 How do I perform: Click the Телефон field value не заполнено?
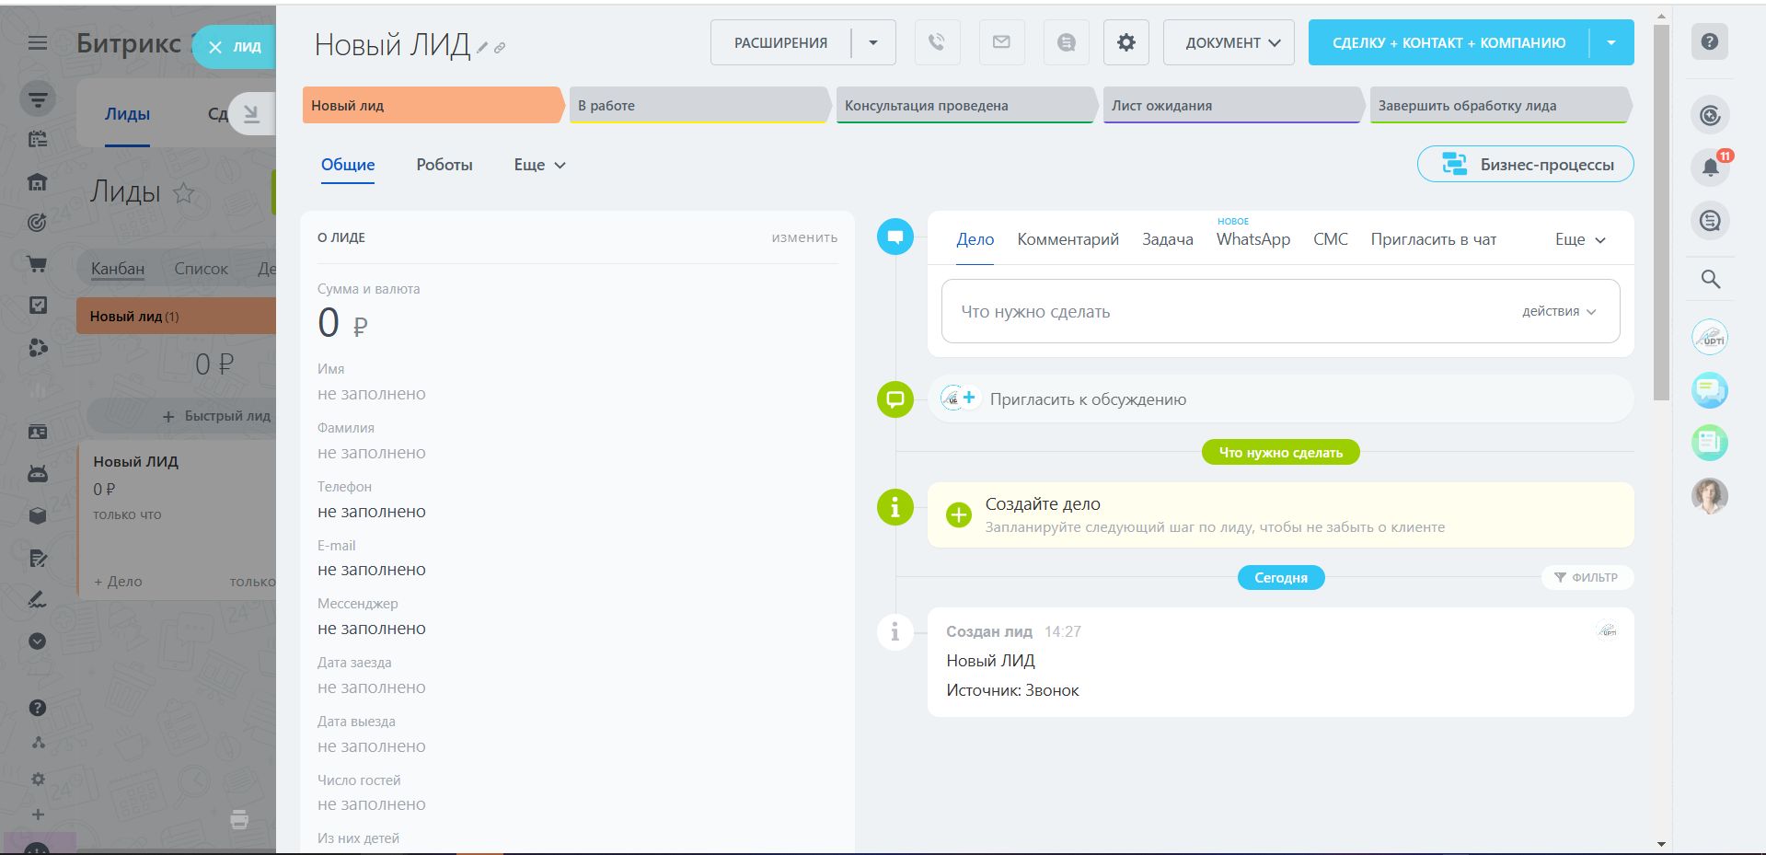372,512
